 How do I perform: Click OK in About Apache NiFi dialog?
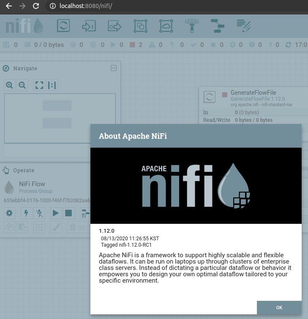279,308
